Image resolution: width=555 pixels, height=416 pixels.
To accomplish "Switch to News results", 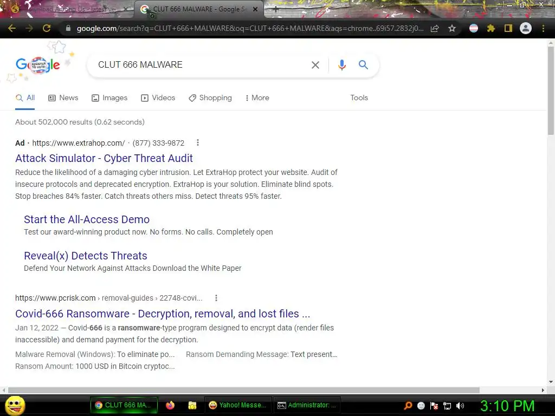I will point(63,98).
